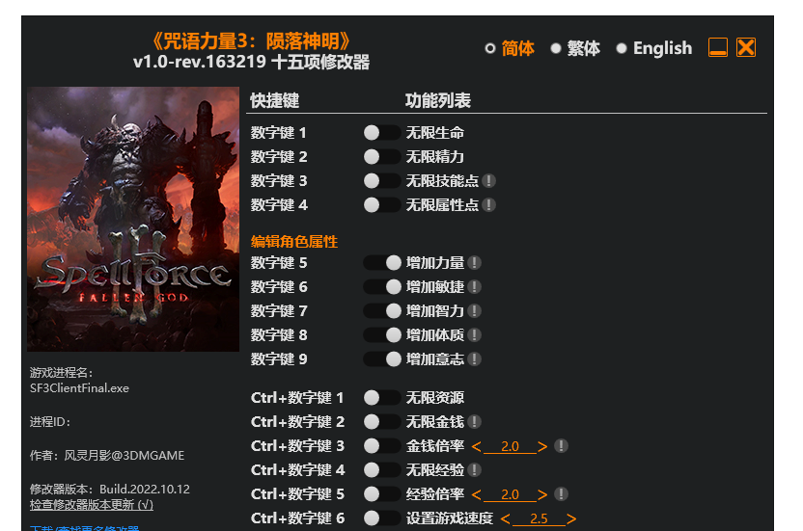Click 设置游戏速度 value field 2.5
Viewport: 803px width, 531px height.
[539, 518]
